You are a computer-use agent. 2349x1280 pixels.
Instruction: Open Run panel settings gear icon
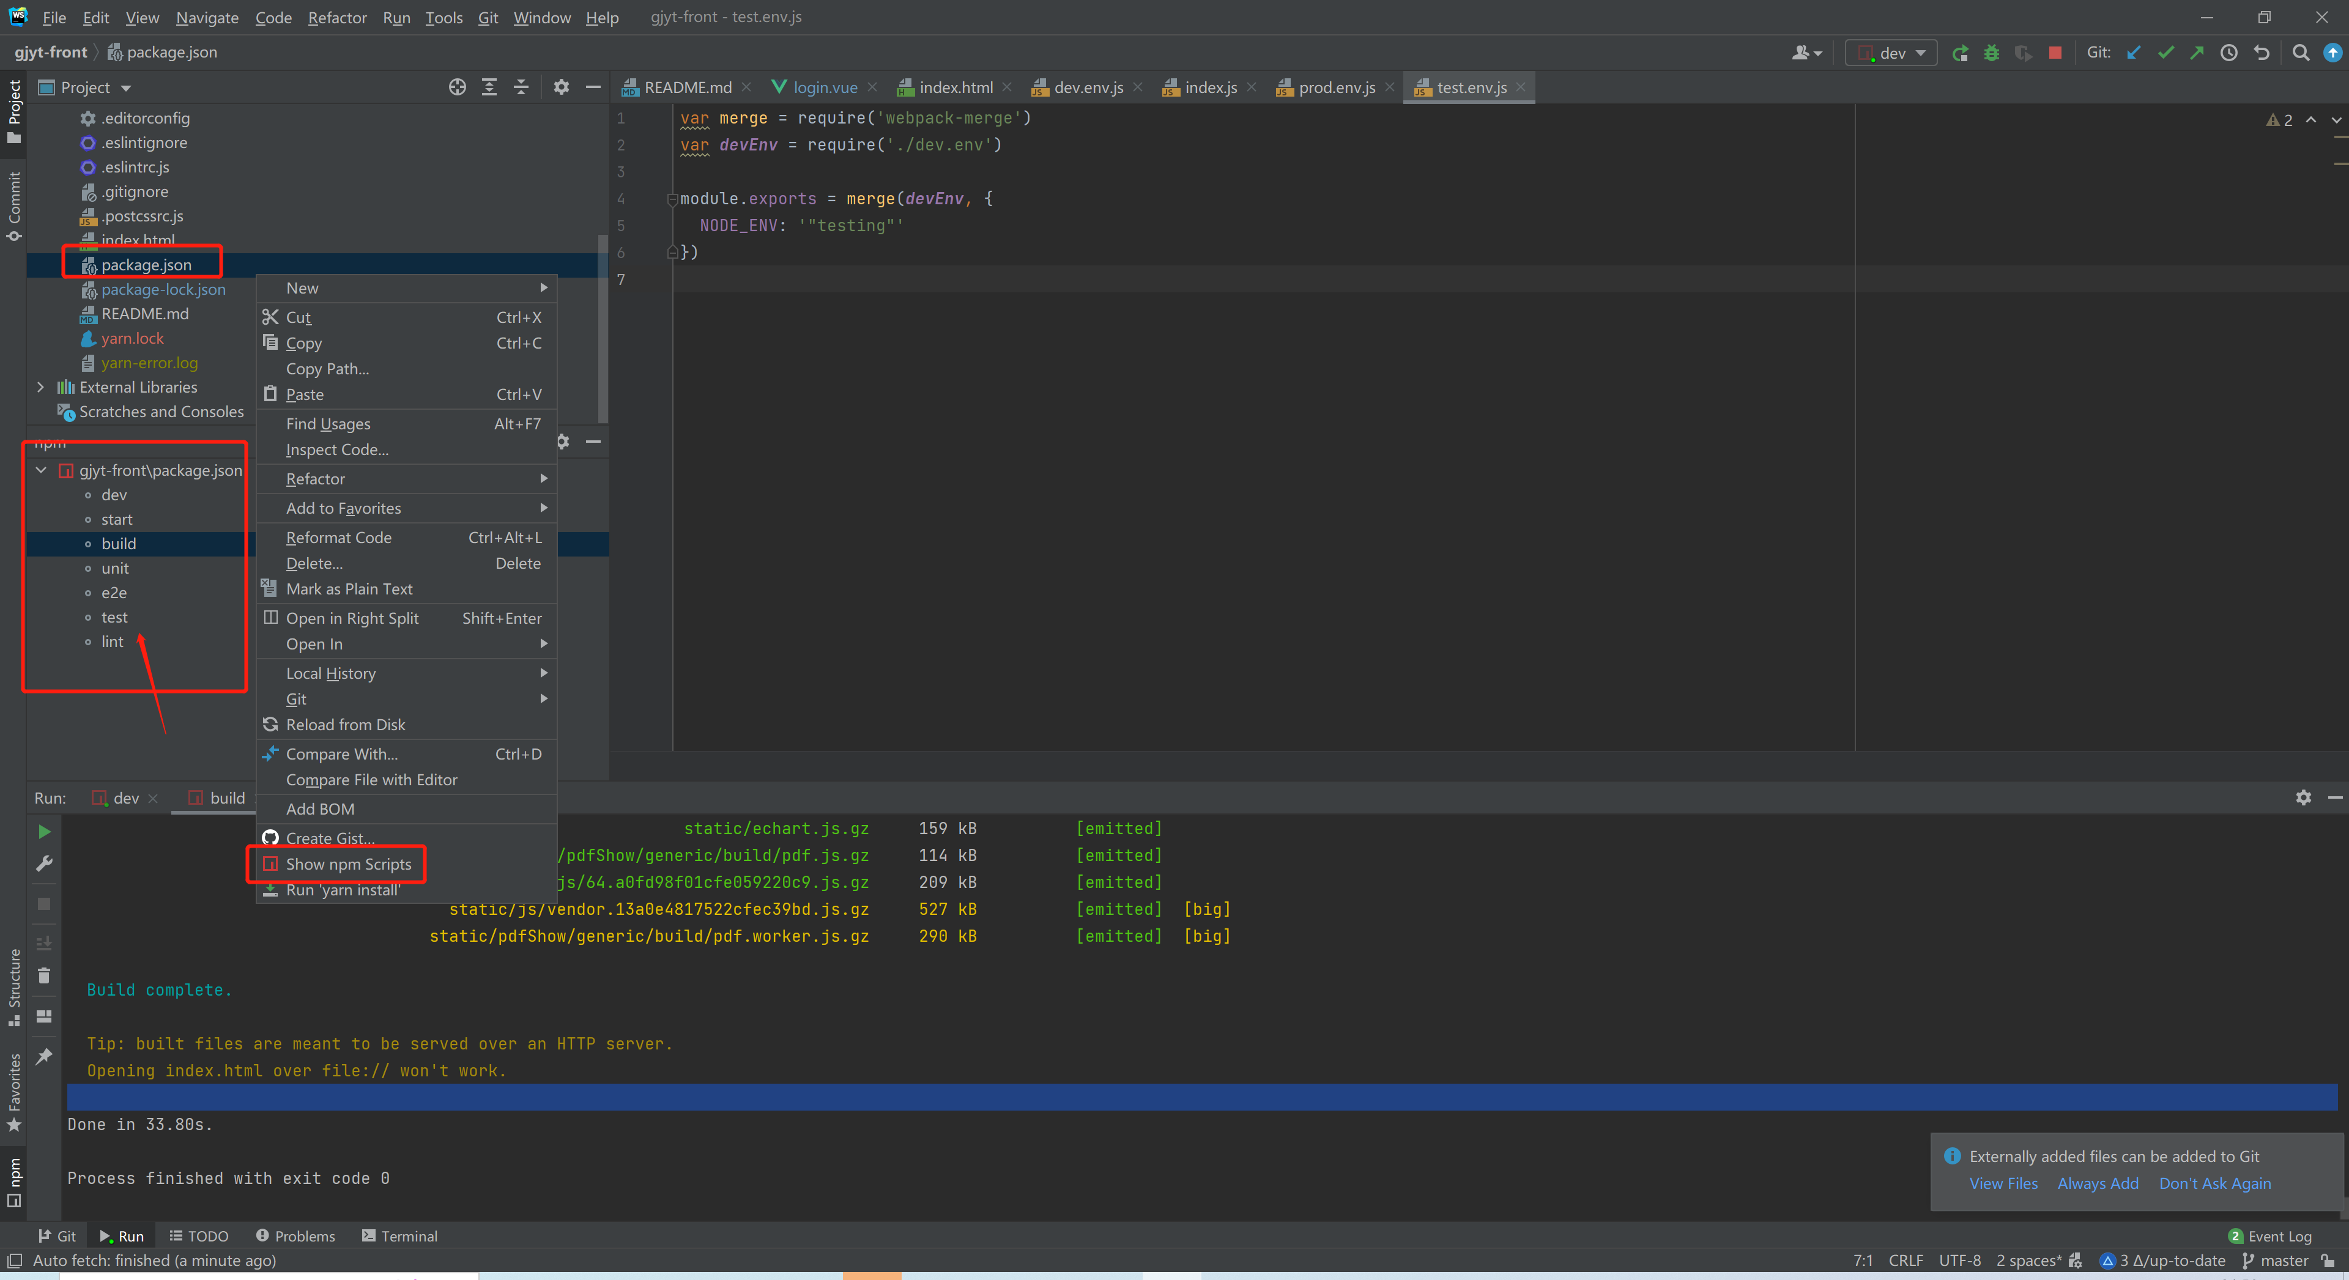click(2303, 797)
